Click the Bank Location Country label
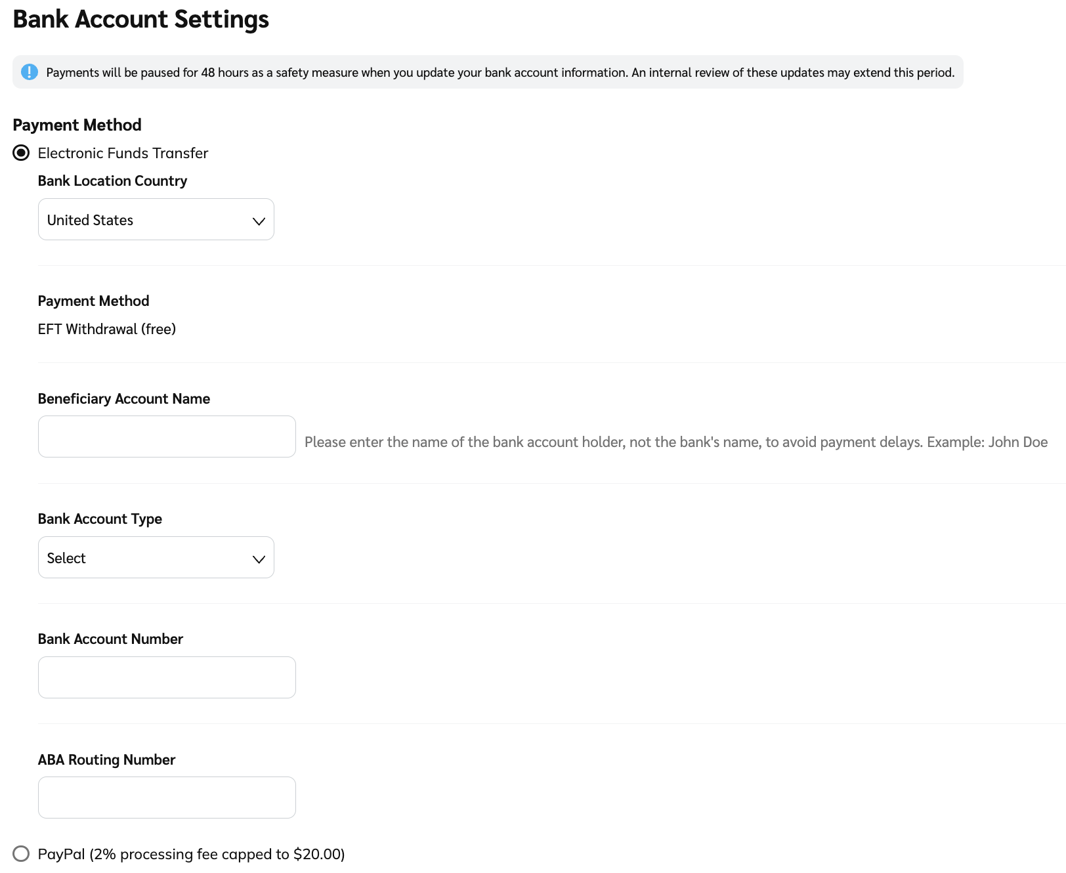 (112, 181)
